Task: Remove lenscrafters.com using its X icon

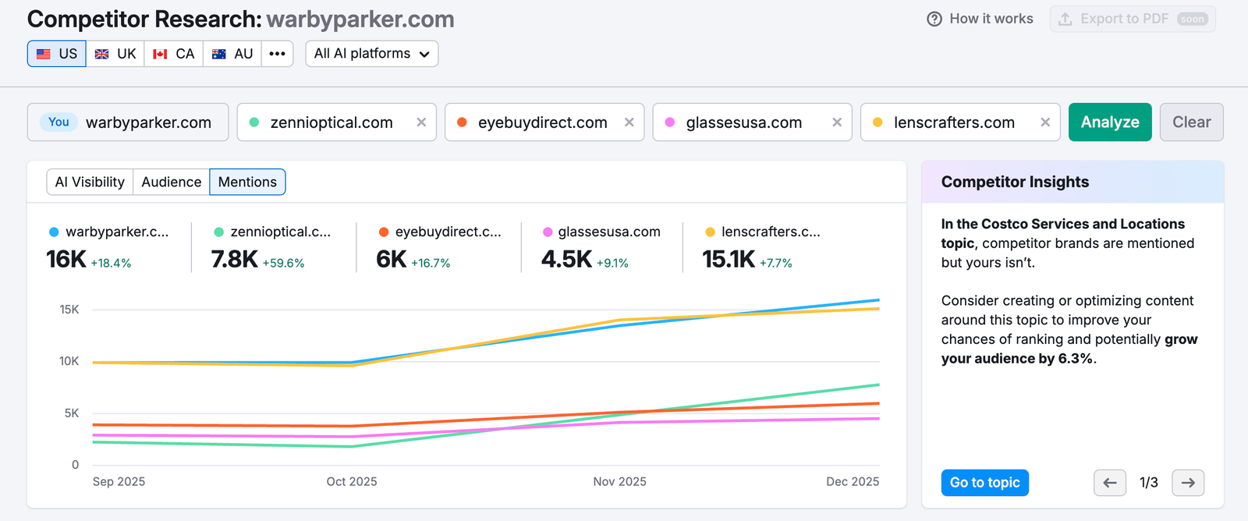Action: (1045, 122)
